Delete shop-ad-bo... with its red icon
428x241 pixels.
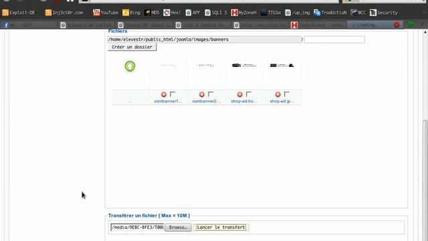[239, 94]
